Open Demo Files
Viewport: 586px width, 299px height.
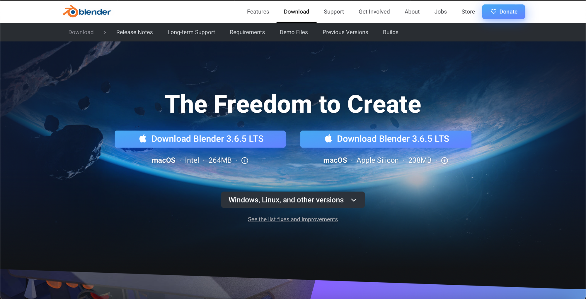[x=294, y=32]
